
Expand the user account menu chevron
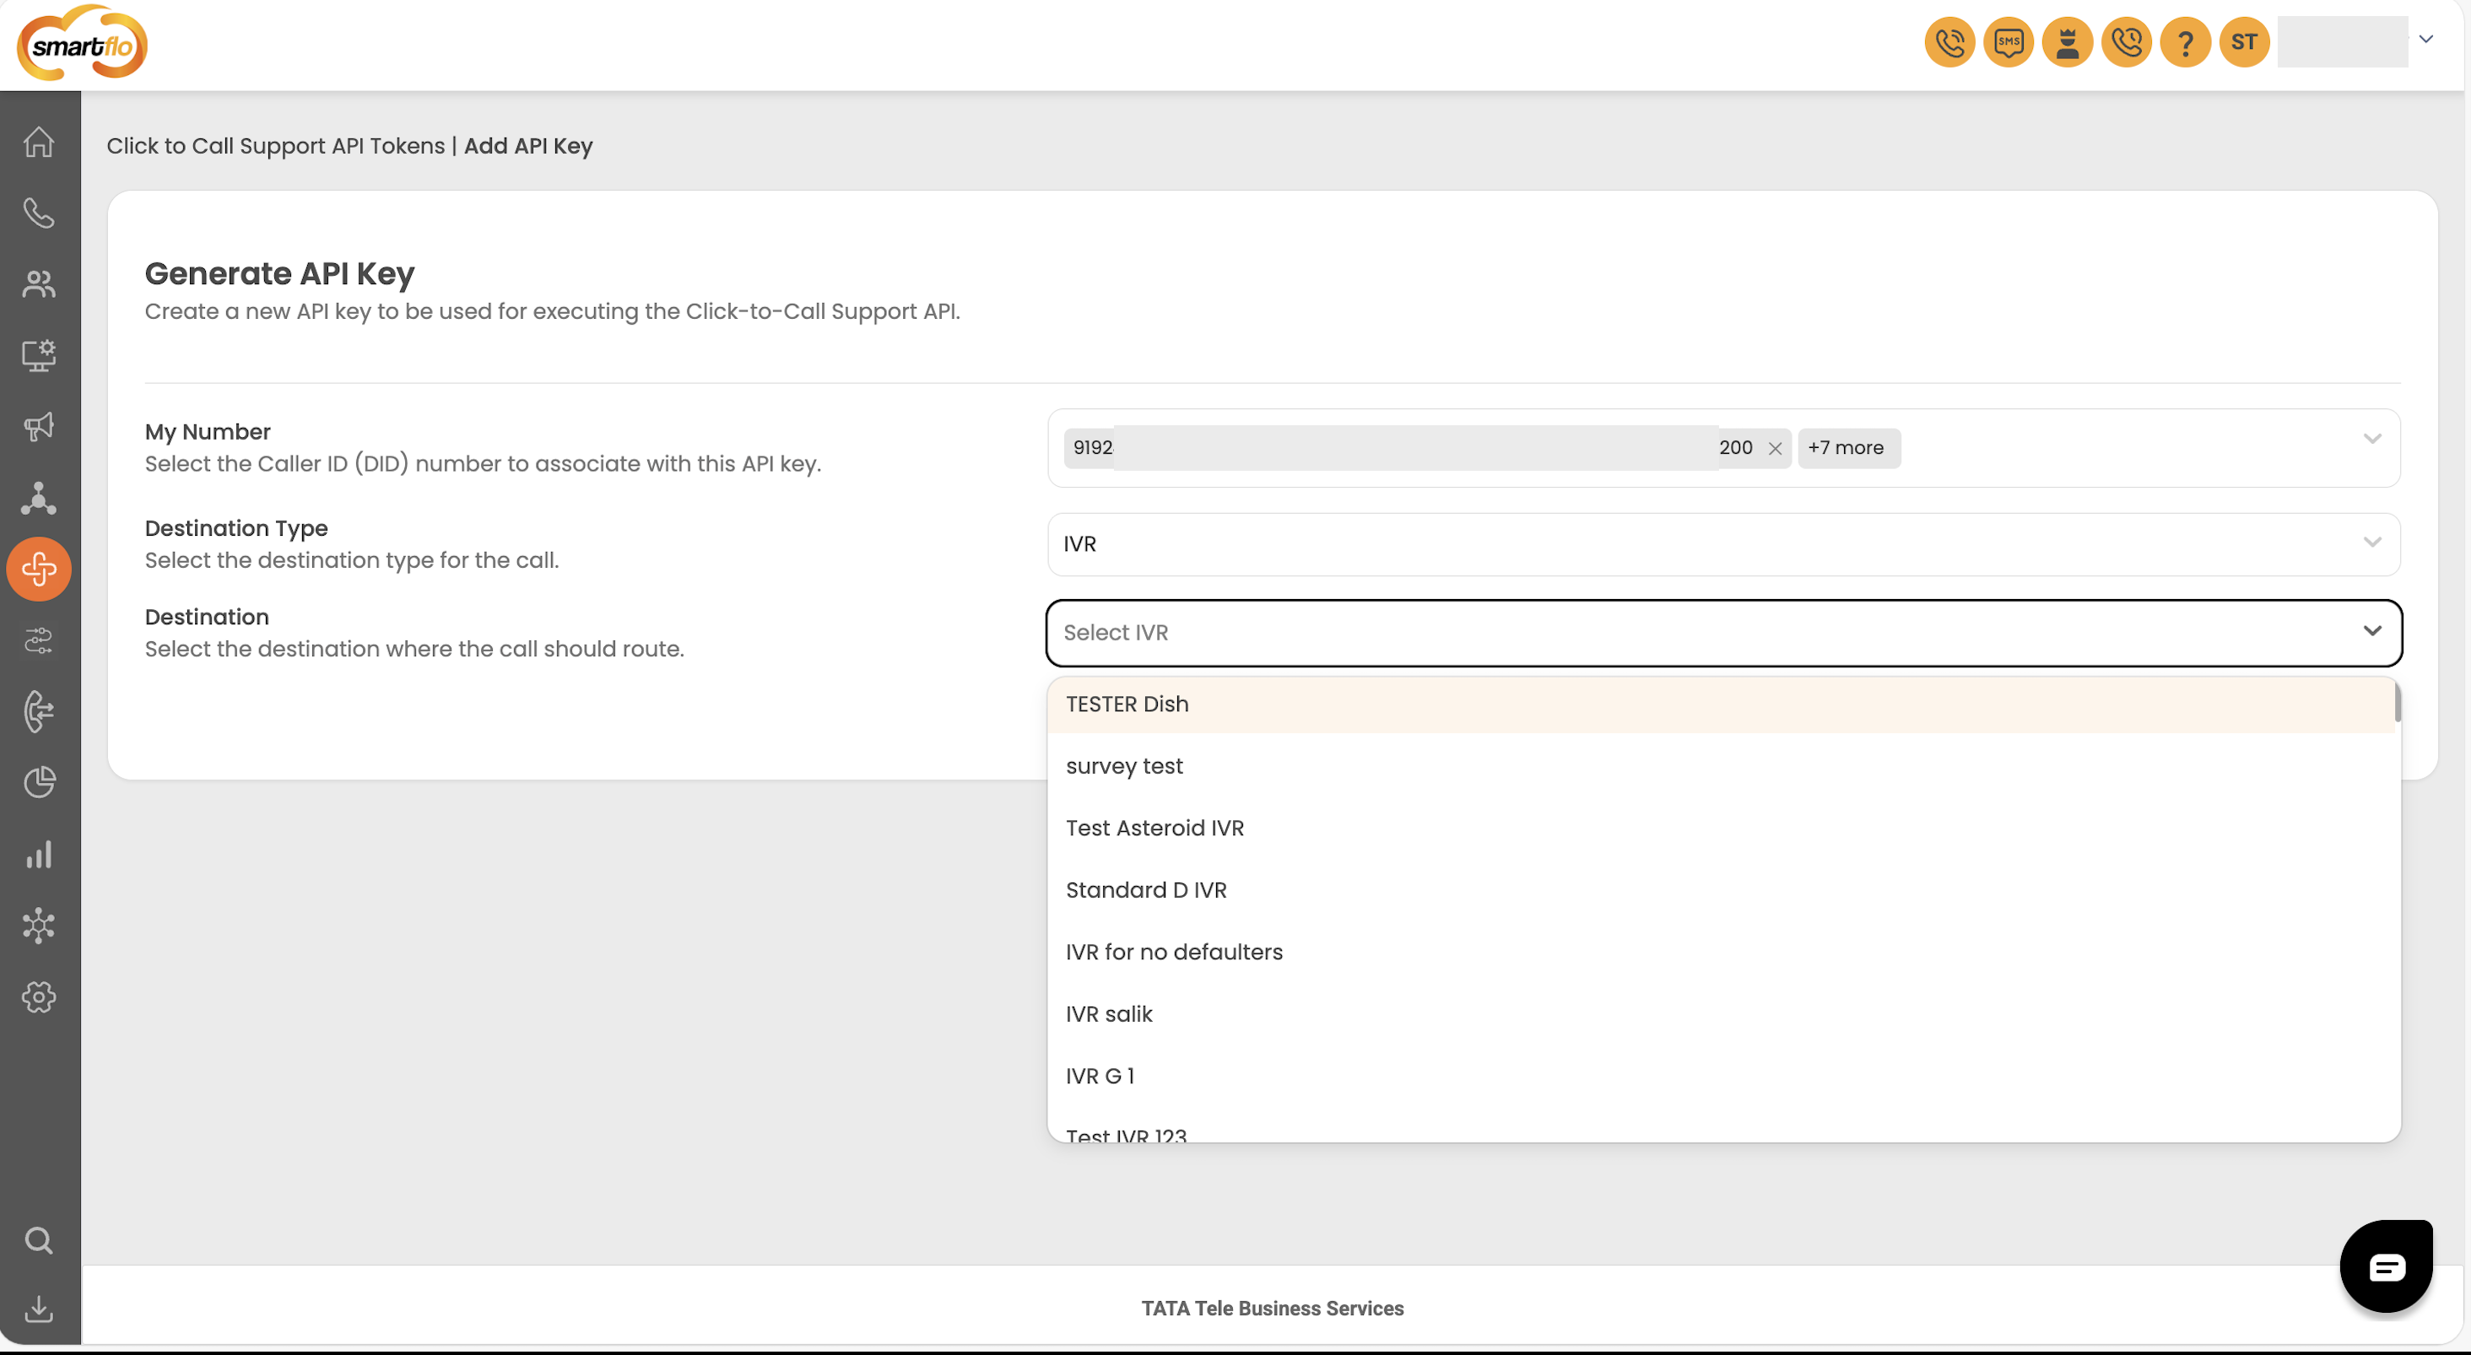[x=2426, y=40]
